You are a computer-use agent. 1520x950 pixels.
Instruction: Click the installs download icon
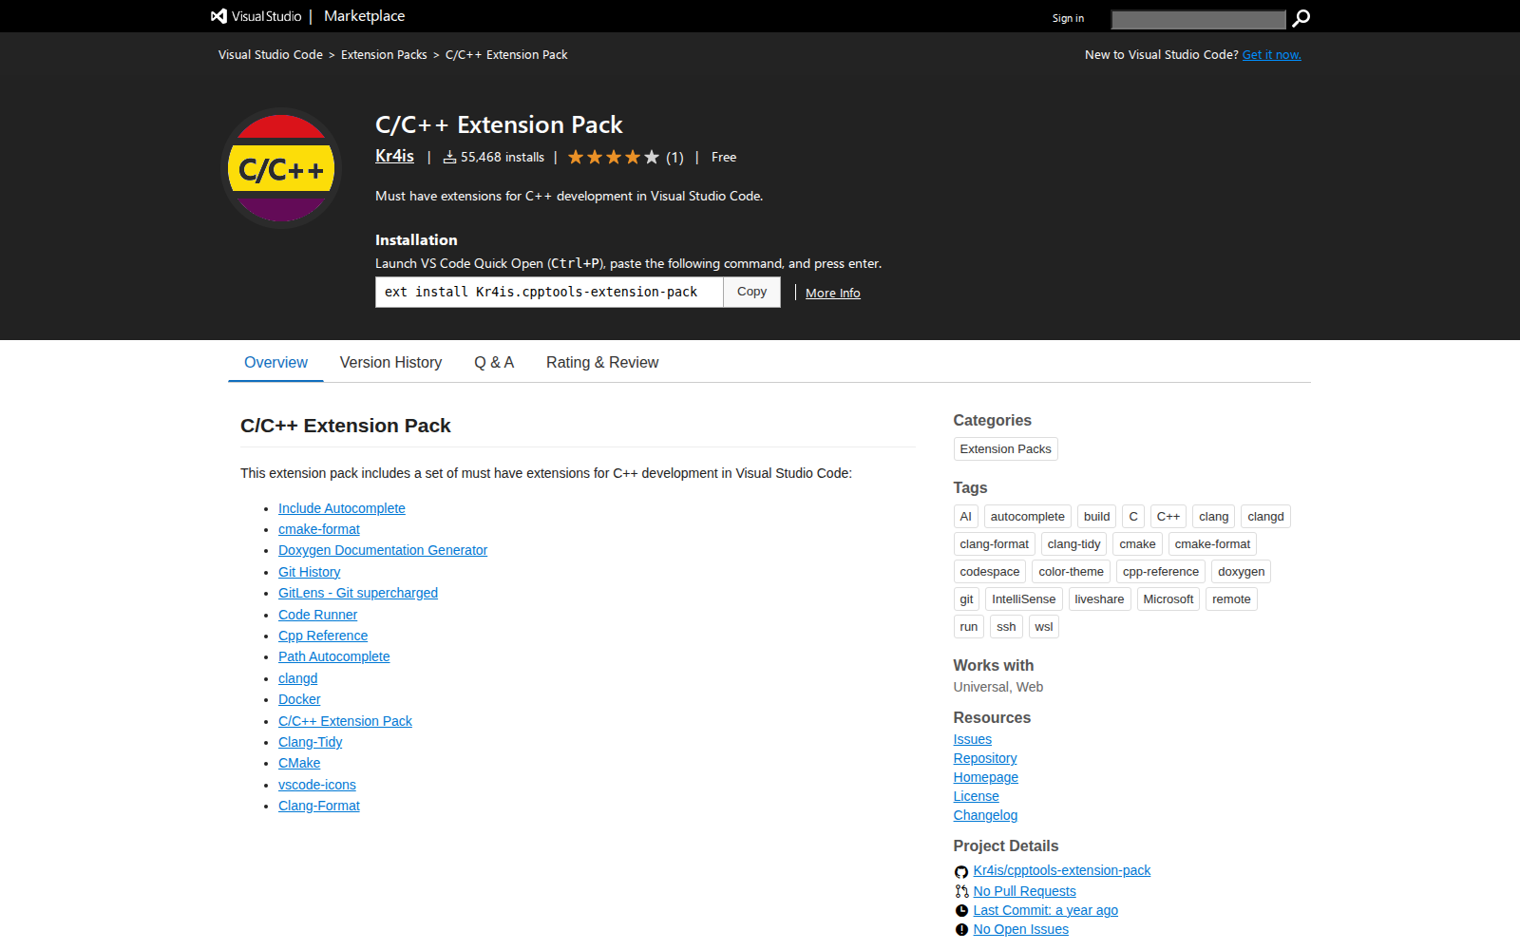449,157
